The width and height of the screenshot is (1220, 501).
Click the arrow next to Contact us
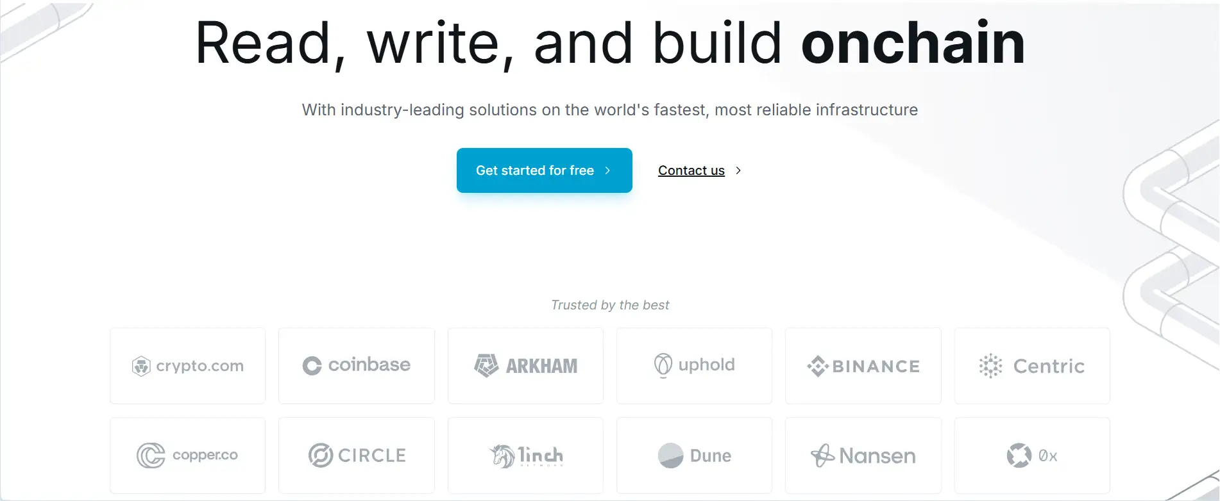(x=738, y=170)
